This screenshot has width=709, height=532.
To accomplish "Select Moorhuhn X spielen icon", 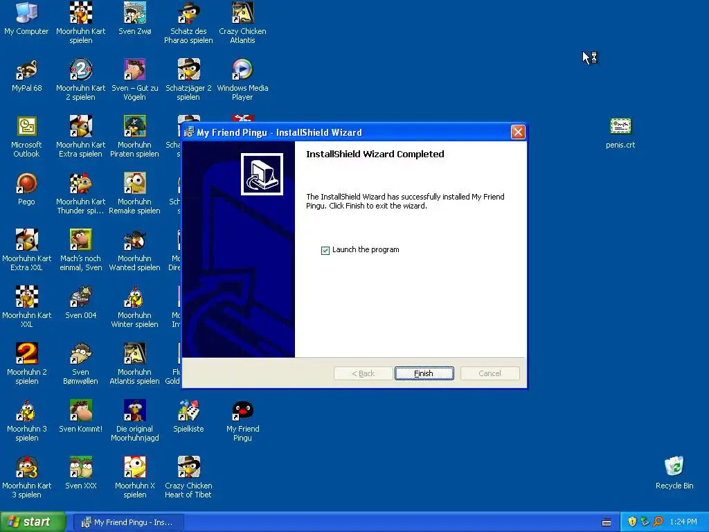I will click(x=135, y=477).
